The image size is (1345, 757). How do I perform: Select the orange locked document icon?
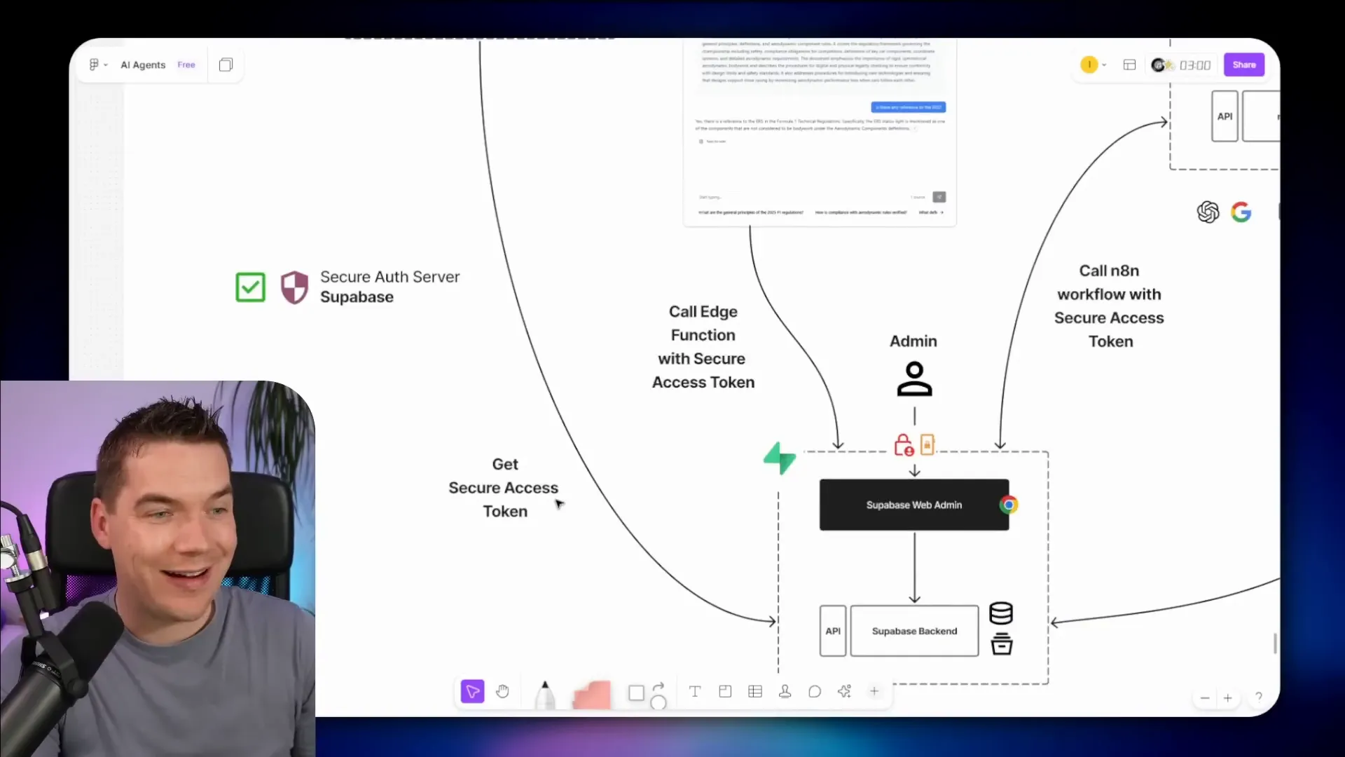927,444
